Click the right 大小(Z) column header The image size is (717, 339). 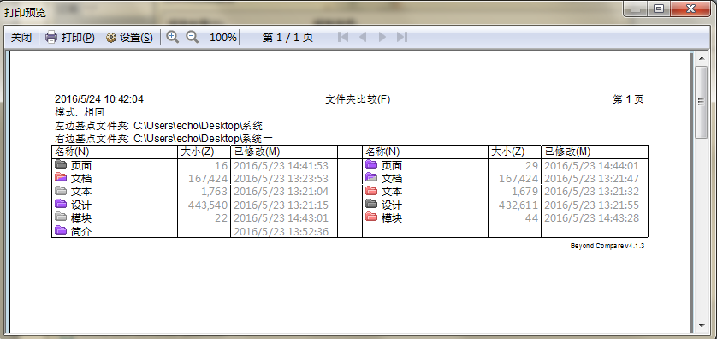pos(514,152)
